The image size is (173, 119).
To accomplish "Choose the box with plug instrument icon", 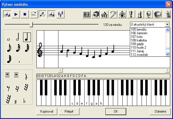I will [x=96, y=14].
